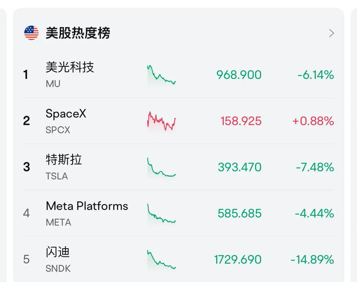Select the 968.900 price of MU

(239, 75)
